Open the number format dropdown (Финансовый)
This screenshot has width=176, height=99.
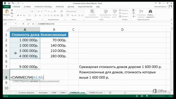[x=83, y=12]
